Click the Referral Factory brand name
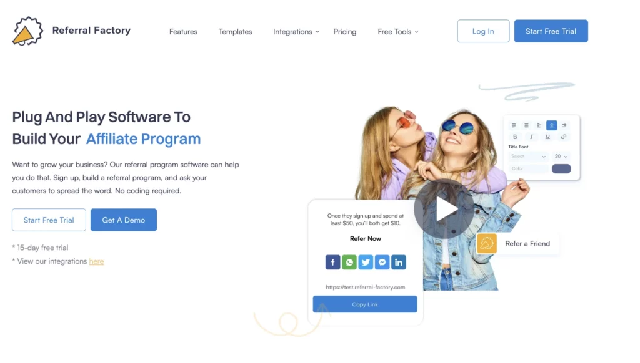The image size is (640, 363). click(91, 31)
